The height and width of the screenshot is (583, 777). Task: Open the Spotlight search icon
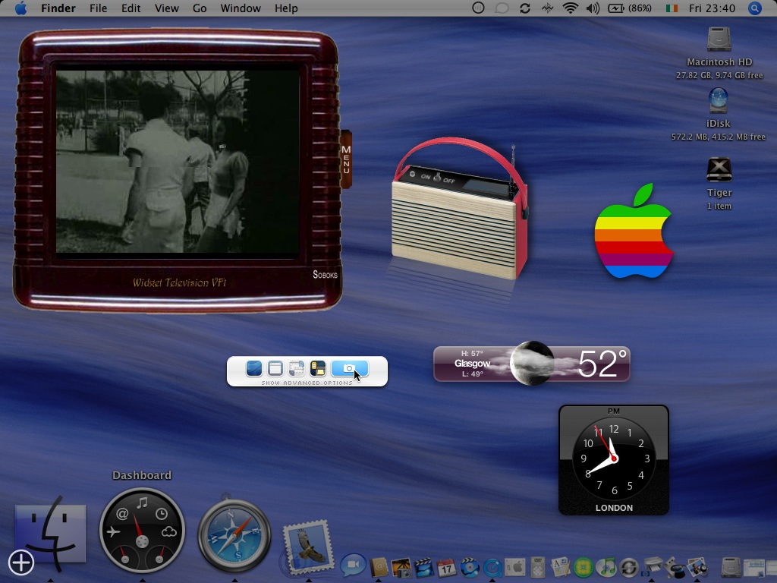tap(754, 8)
